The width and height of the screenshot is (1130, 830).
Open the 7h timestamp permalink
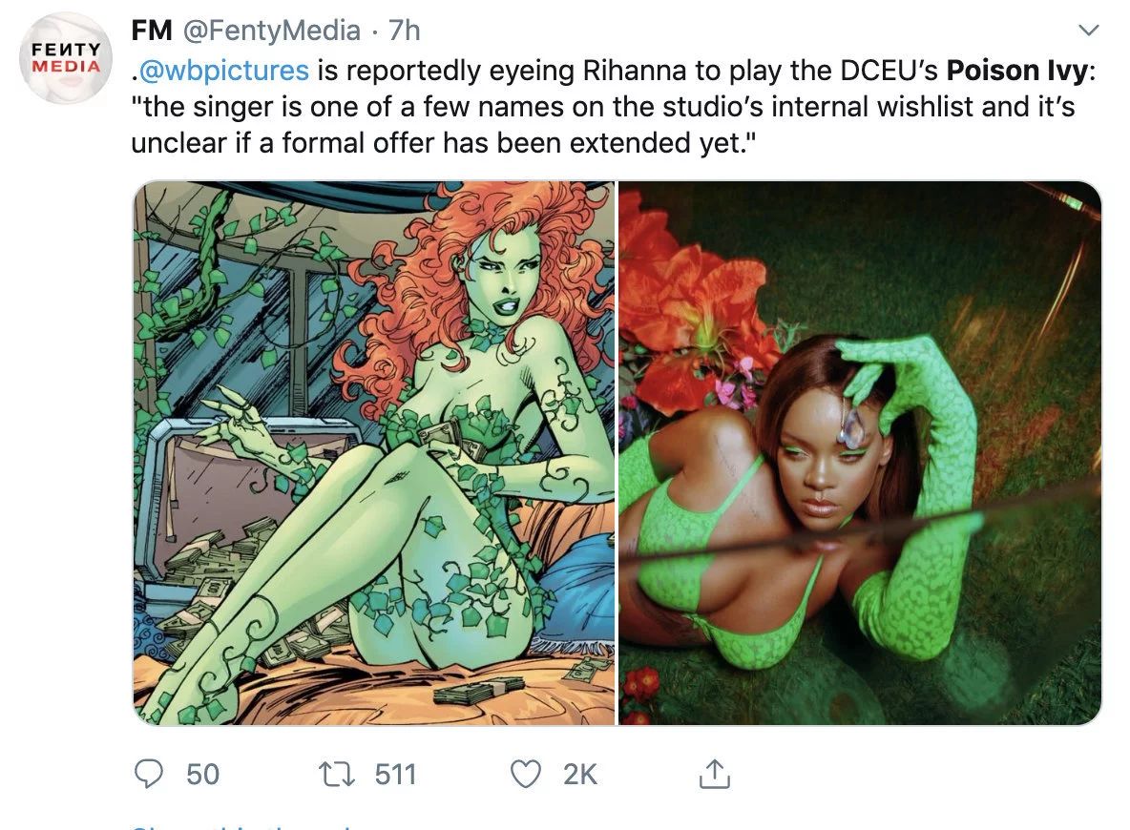coord(405,31)
